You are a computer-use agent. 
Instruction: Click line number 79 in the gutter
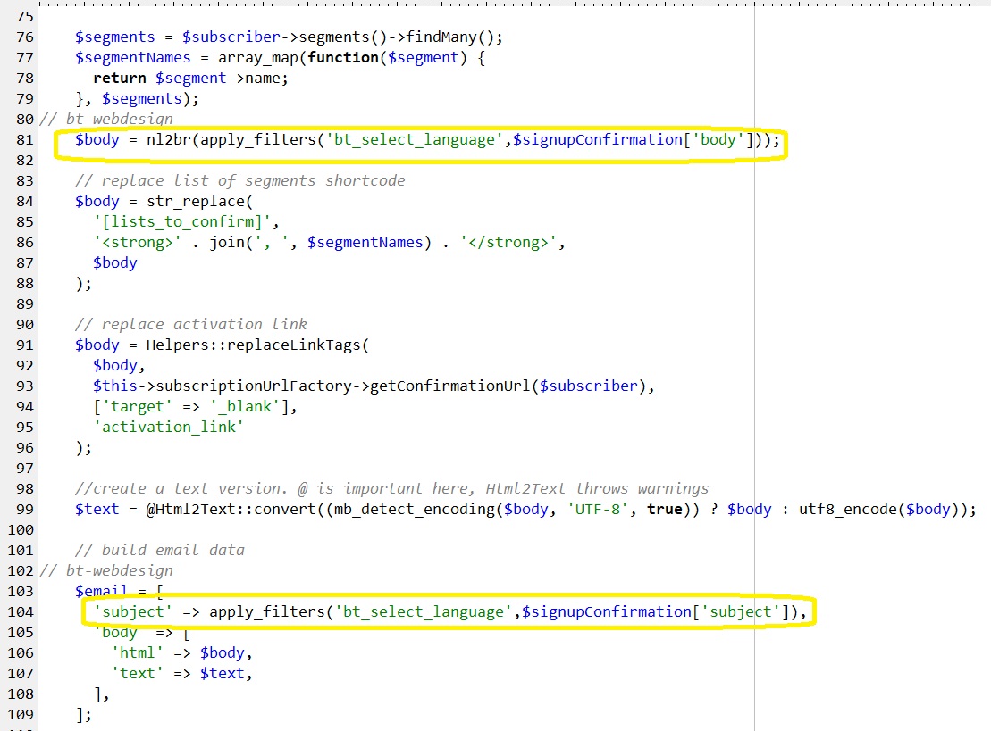[x=25, y=98]
